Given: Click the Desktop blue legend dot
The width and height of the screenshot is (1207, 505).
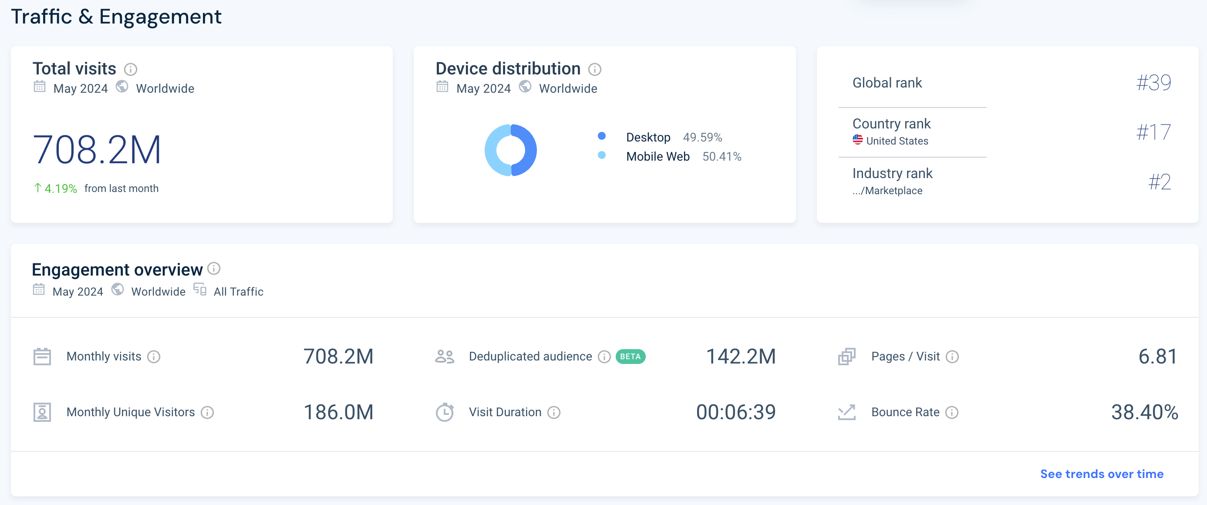Looking at the screenshot, I should (x=602, y=136).
